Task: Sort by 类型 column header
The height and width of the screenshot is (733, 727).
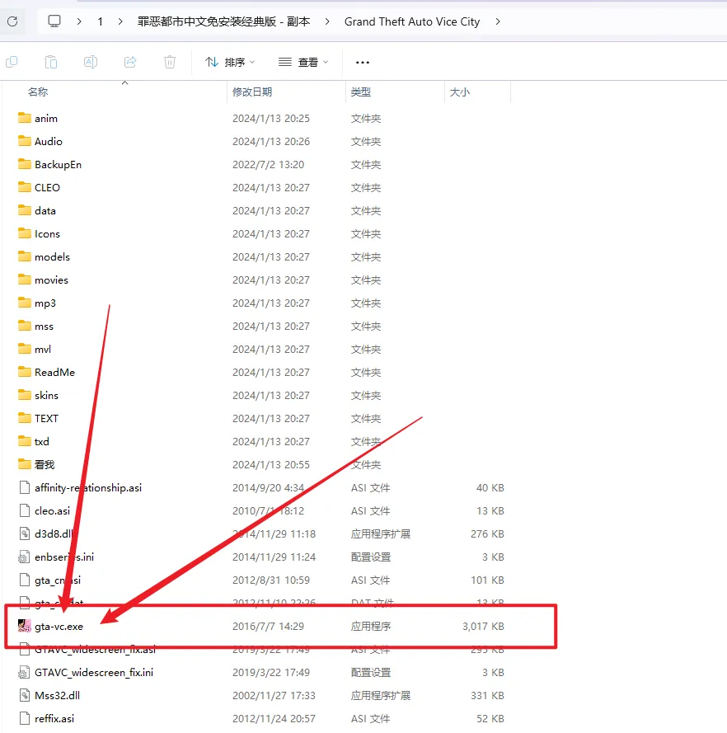Action: point(361,92)
